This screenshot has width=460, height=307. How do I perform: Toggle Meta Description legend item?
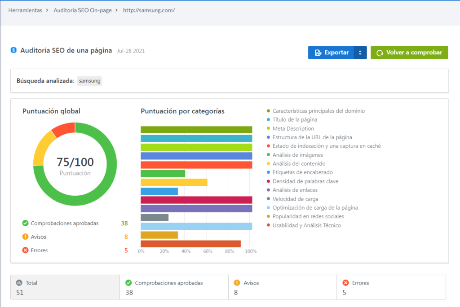(290, 128)
